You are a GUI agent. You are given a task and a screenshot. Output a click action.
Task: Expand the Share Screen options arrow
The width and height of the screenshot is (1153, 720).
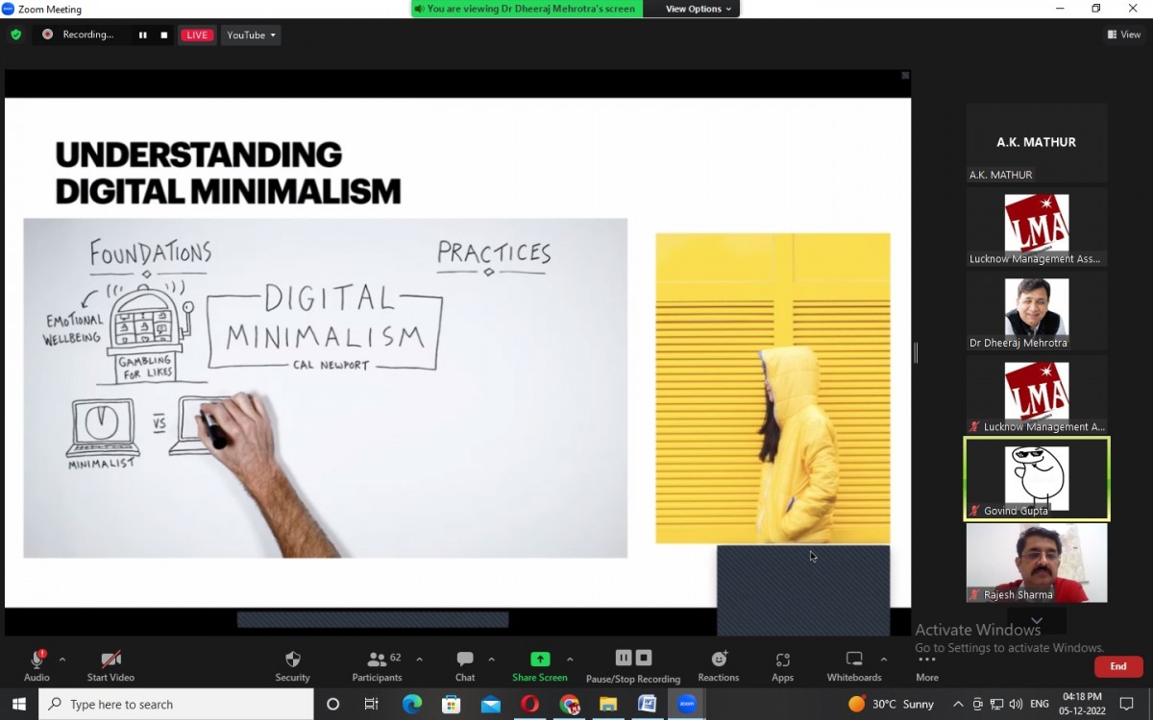pos(570,660)
